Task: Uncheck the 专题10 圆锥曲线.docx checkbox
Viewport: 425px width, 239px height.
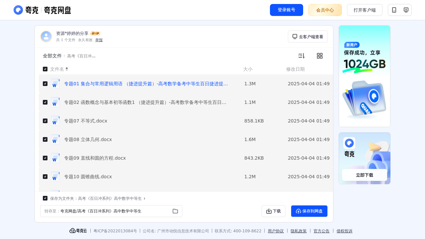Action: 45,177
